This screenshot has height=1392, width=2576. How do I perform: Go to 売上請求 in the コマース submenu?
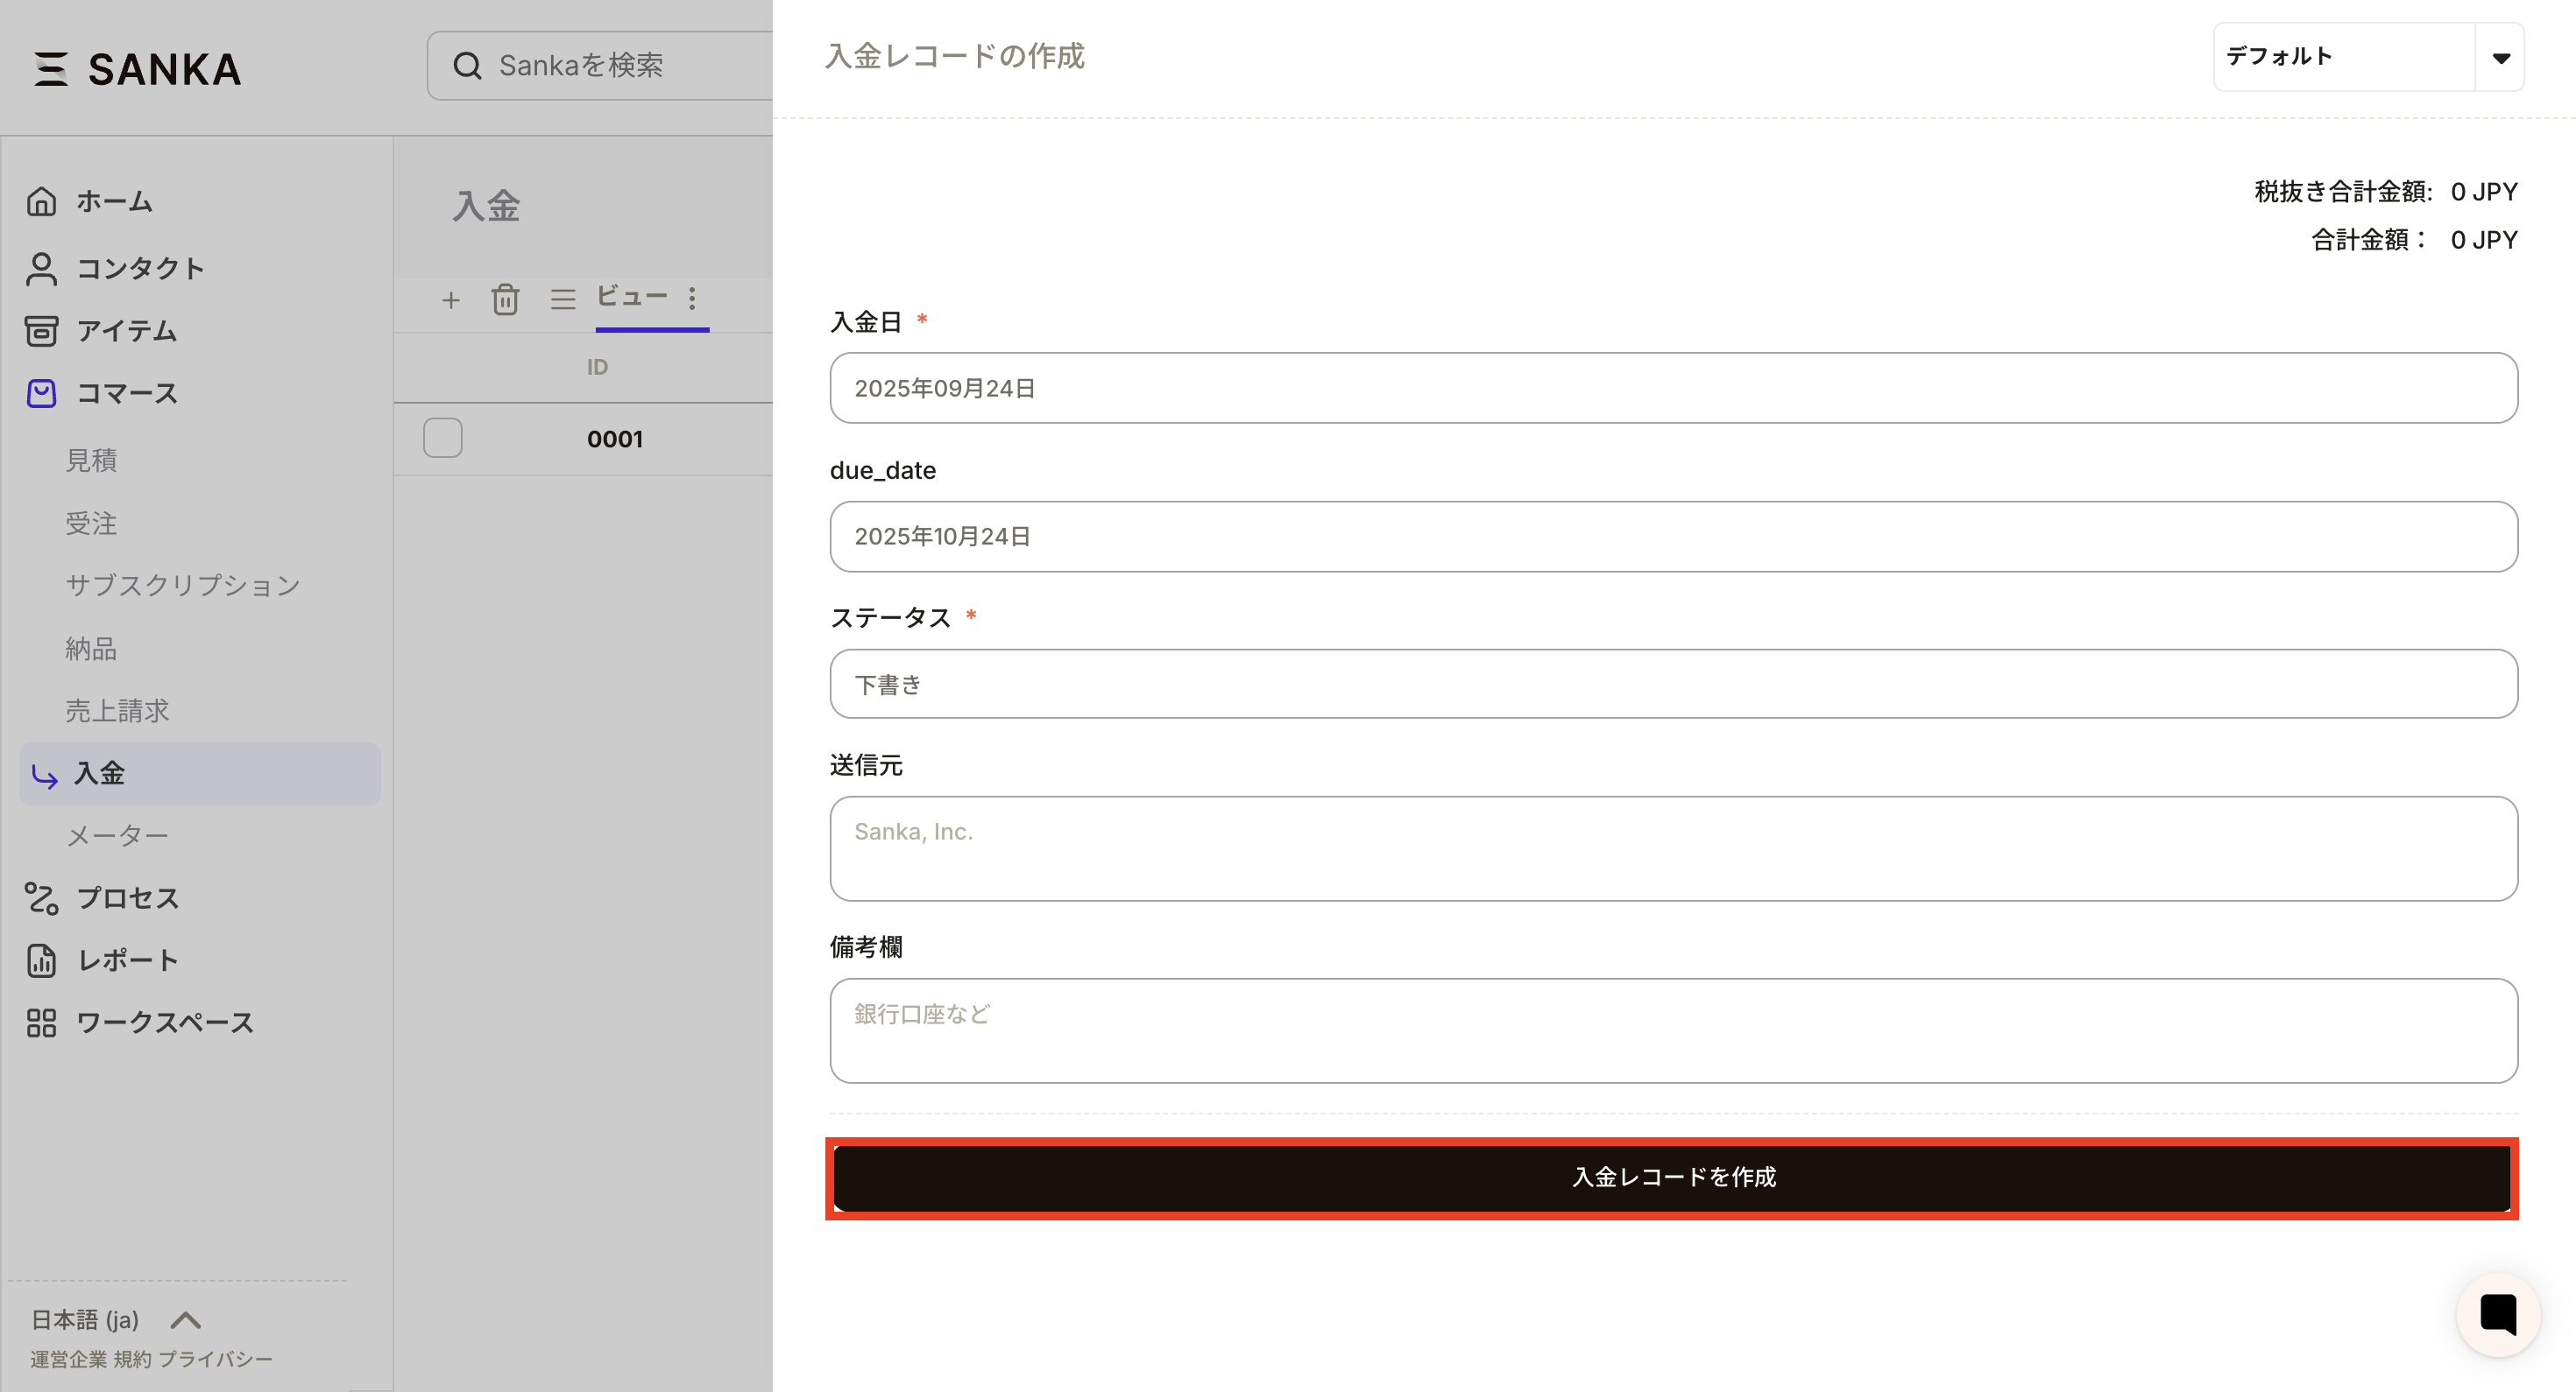pos(117,711)
